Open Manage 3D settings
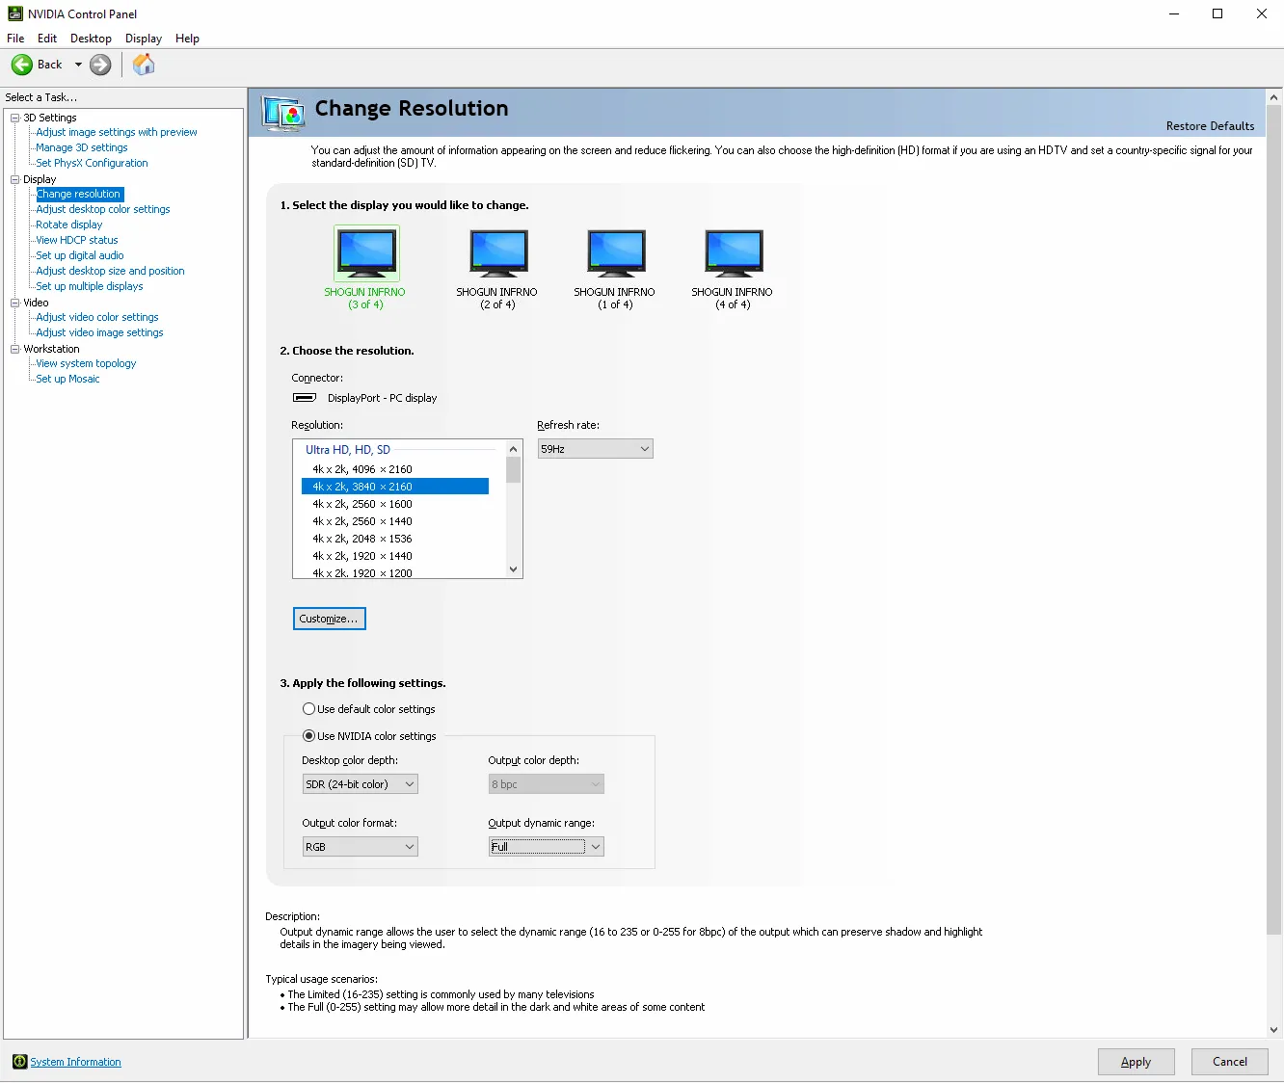This screenshot has width=1284, height=1083. [82, 147]
